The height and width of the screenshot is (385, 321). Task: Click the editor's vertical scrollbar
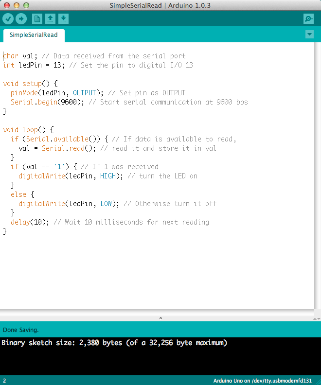pyautogui.click(x=317, y=175)
